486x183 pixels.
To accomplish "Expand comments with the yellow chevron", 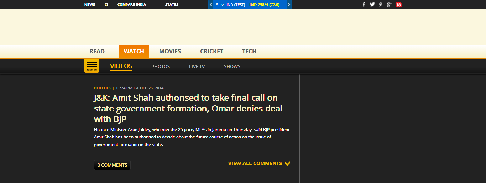I will (287, 164).
